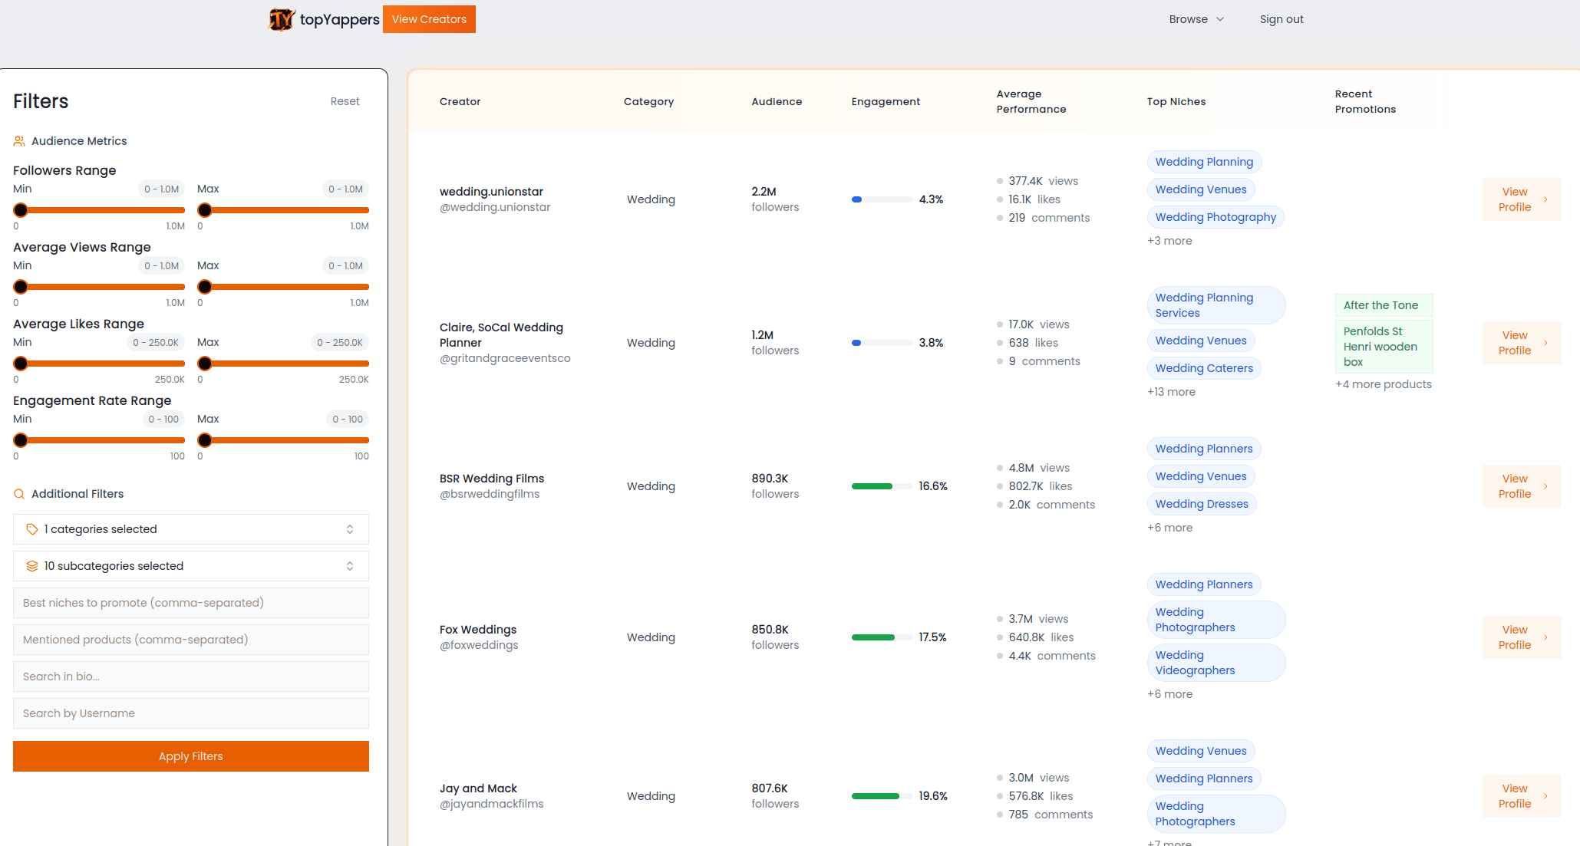Click chevron arrow in Fox Weddings View Profile
The image size is (1580, 846).
tap(1545, 637)
